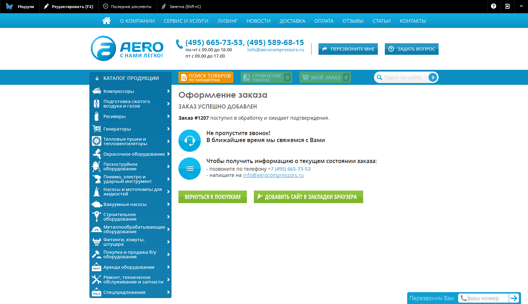Viewport: 528px width, 304px height.
Task: Collapse the Каталог продукции header
Action: pyautogui.click(x=130, y=78)
